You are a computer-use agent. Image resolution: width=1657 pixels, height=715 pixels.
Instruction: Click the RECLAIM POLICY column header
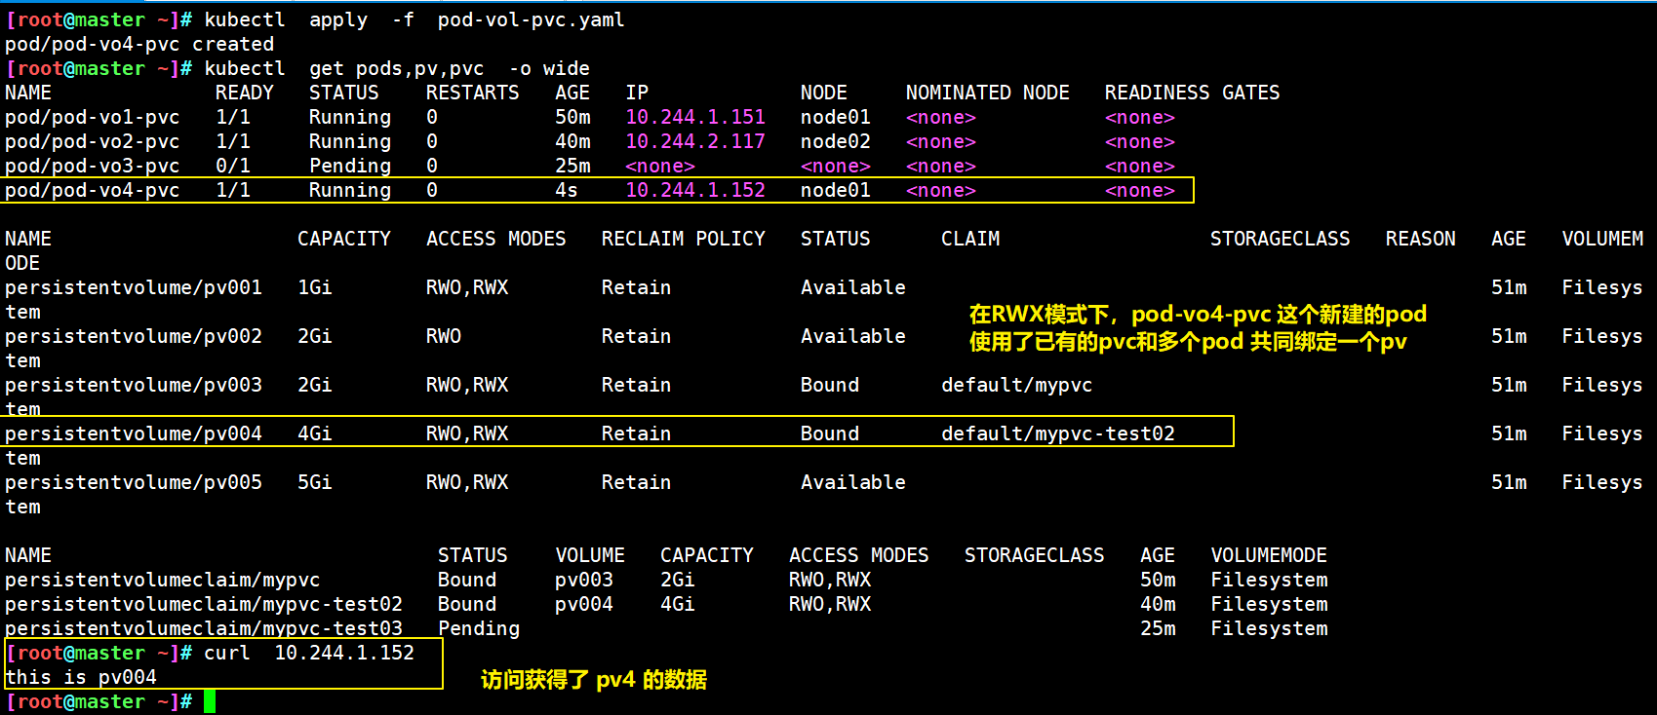pos(684,239)
